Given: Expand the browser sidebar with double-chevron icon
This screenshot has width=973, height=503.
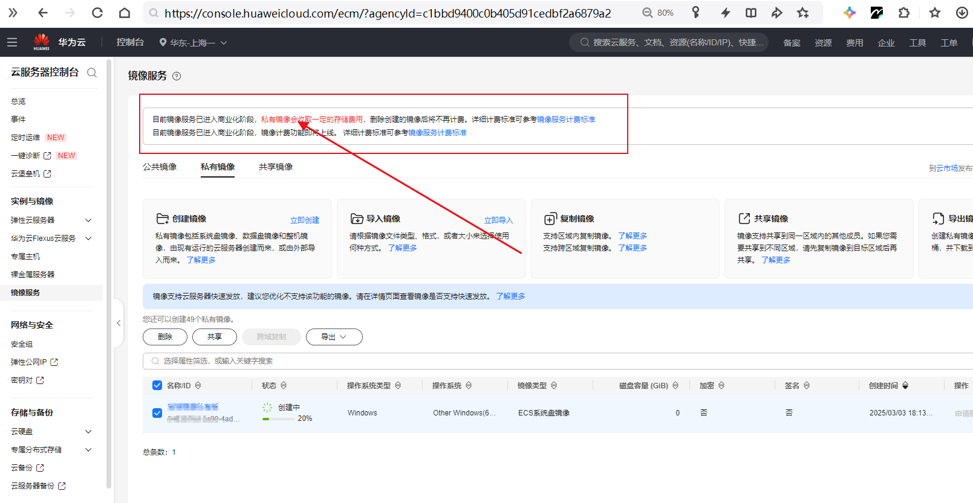Looking at the screenshot, I should (13, 13).
